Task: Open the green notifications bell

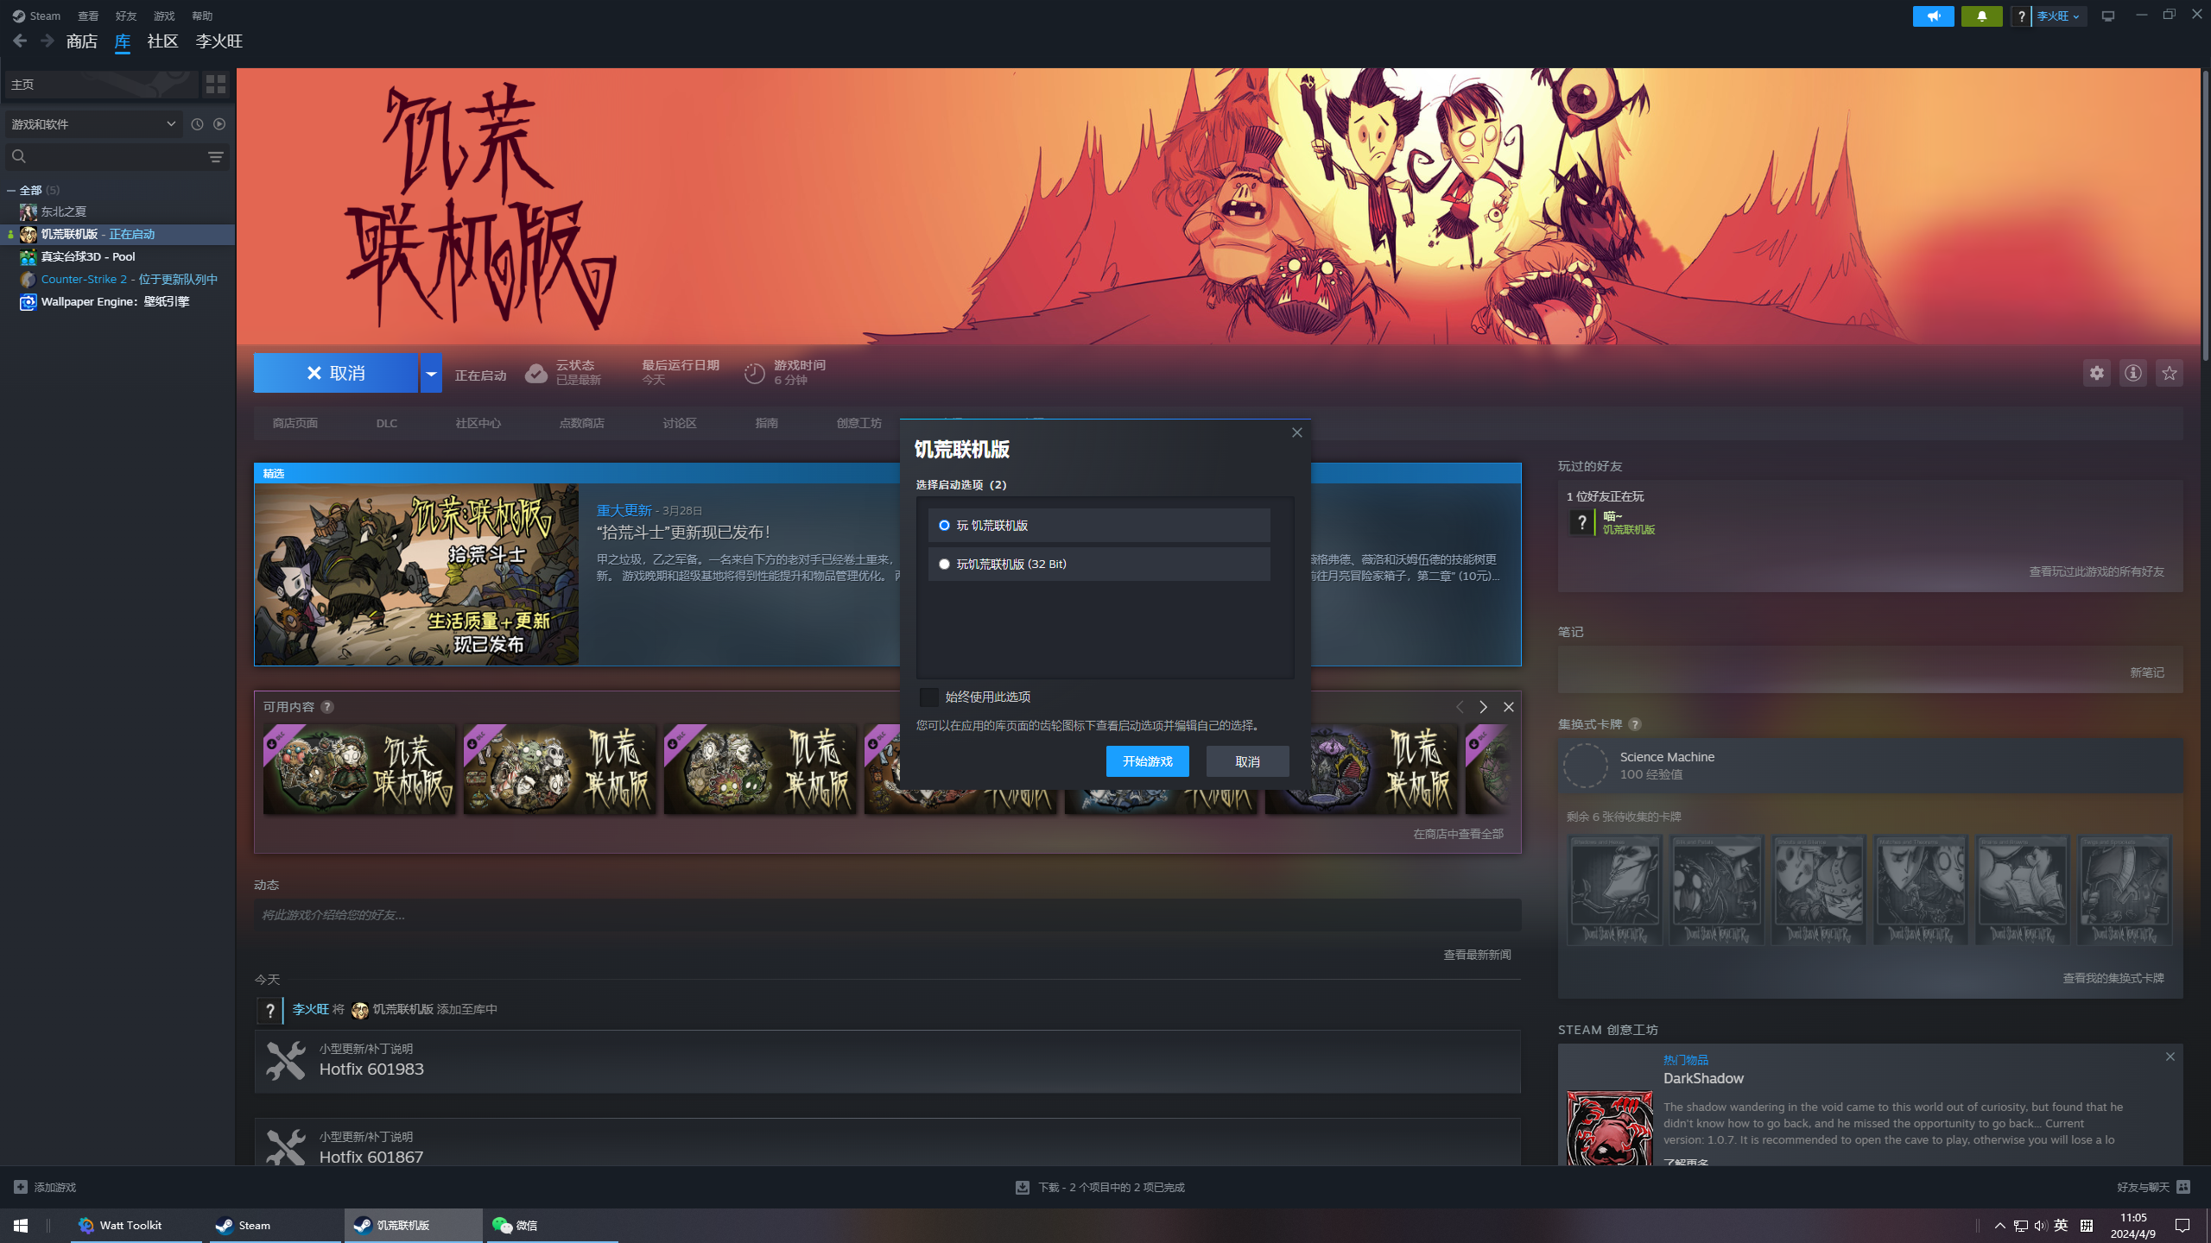Action: click(1981, 16)
